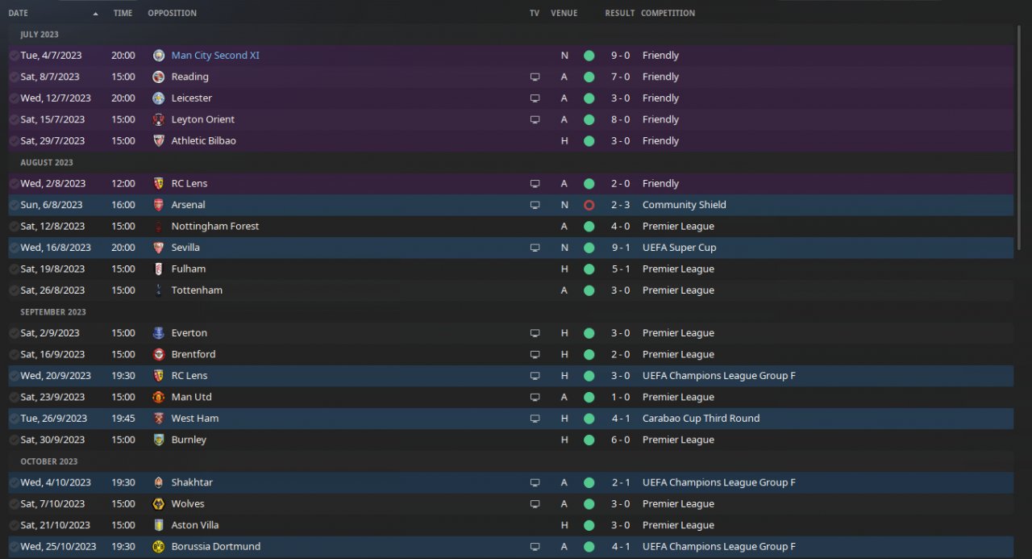Click the TV icon on the Sevilla row
Screen dimensions: 1032x559
click(x=535, y=248)
